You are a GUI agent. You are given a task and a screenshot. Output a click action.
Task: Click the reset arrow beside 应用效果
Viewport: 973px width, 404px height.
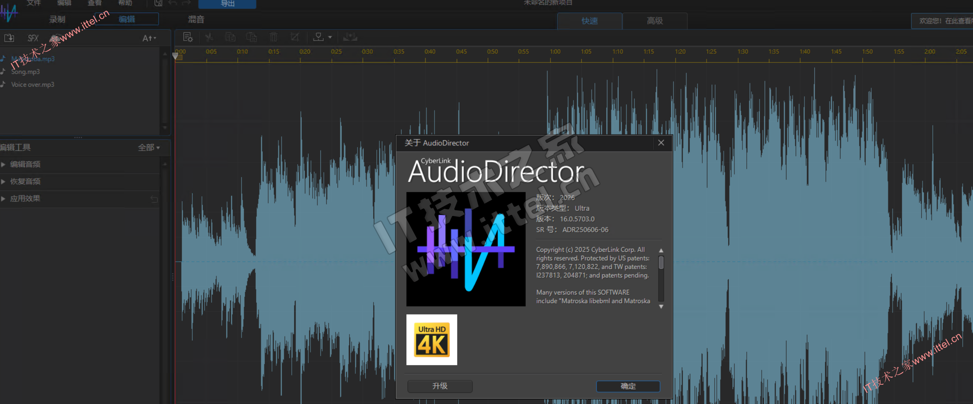click(x=154, y=199)
